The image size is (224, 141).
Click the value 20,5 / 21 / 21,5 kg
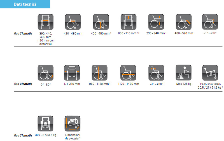pyautogui.click(x=209, y=87)
